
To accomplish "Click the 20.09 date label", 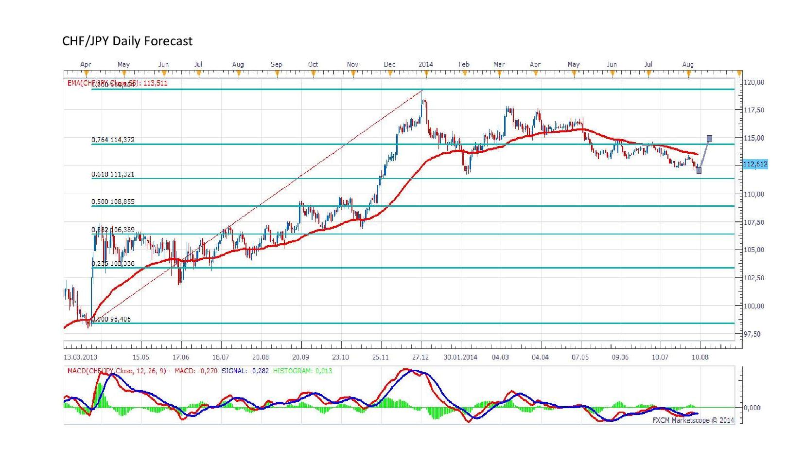I will click(x=300, y=357).
